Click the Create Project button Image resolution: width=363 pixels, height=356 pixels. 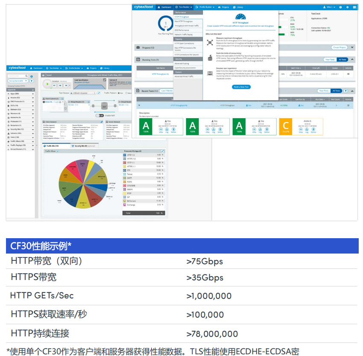point(339,47)
